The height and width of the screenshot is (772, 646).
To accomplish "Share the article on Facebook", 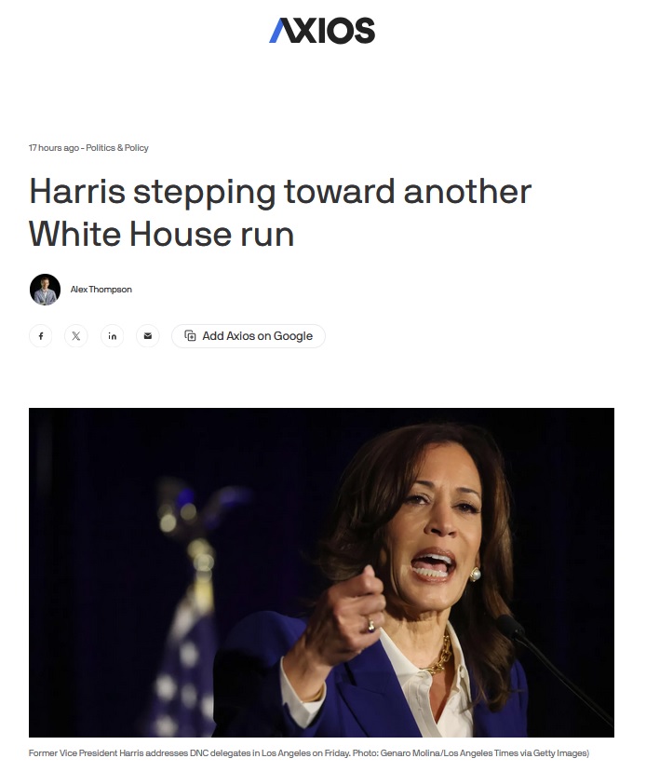I will [x=41, y=336].
